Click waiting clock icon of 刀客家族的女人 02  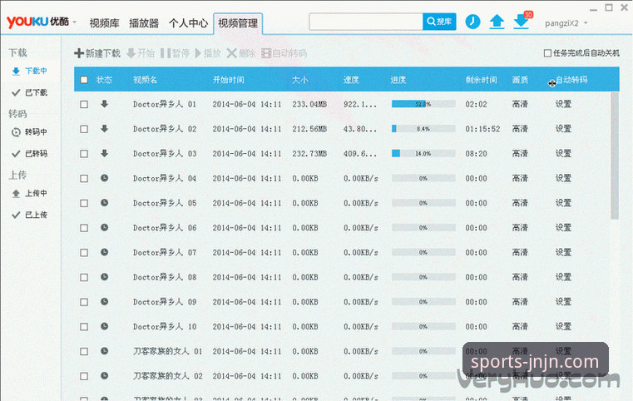click(104, 375)
